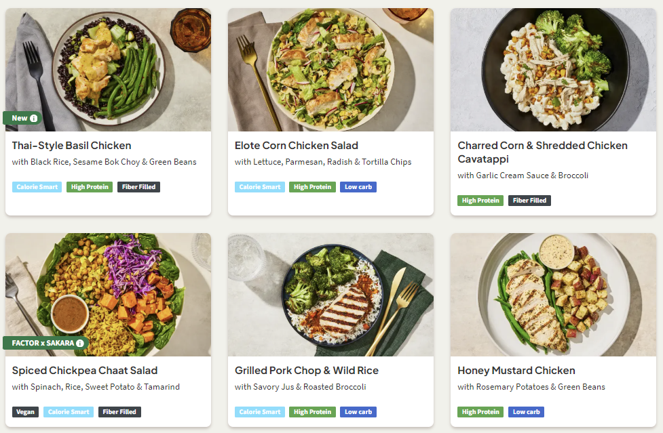Click info icon on the New badge

[x=33, y=118]
